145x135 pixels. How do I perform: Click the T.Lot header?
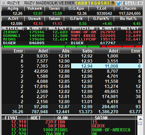(101, 8)
